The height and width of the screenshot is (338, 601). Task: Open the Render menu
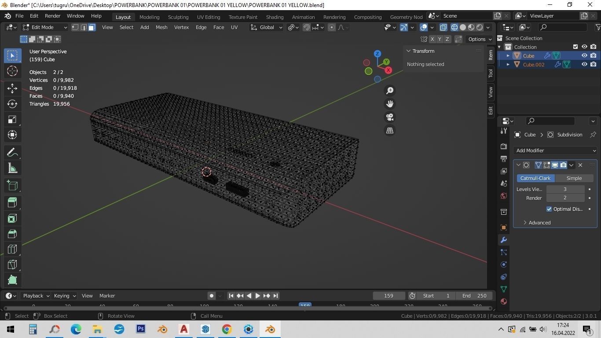(x=52, y=16)
